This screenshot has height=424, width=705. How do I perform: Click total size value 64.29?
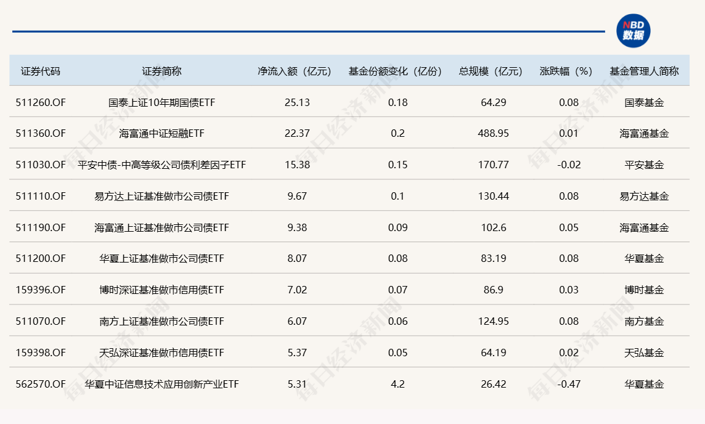tap(493, 102)
